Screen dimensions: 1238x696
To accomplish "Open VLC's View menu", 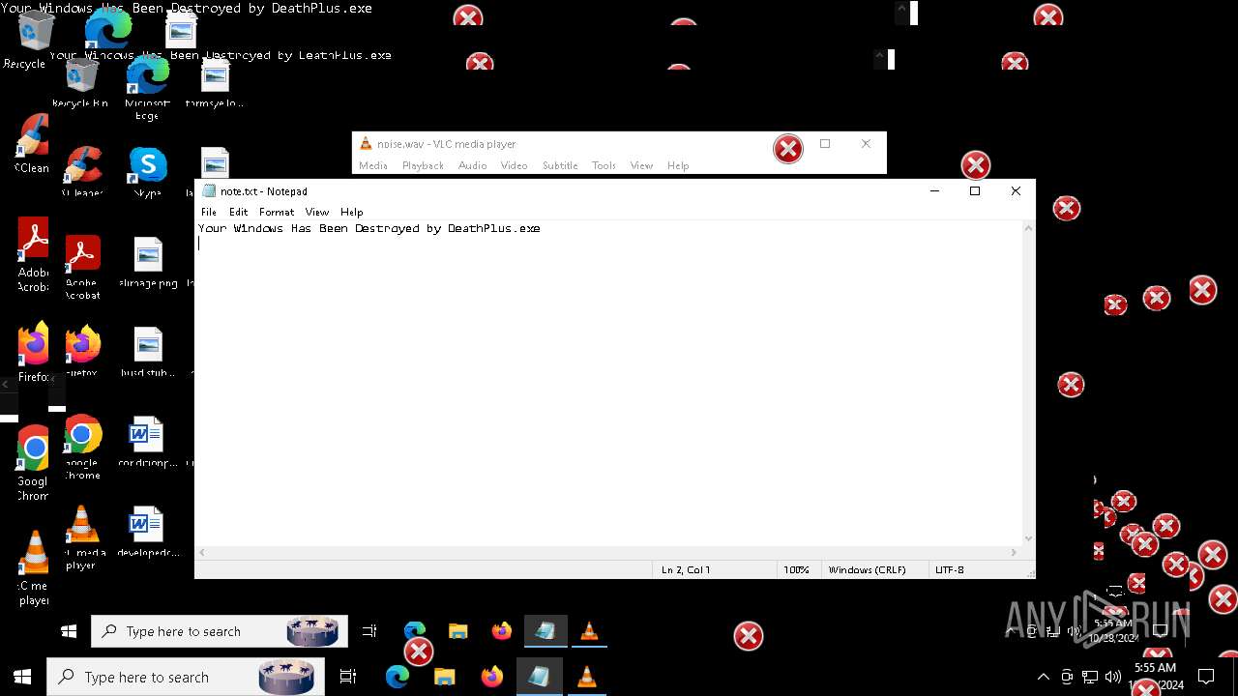I will point(641,165).
